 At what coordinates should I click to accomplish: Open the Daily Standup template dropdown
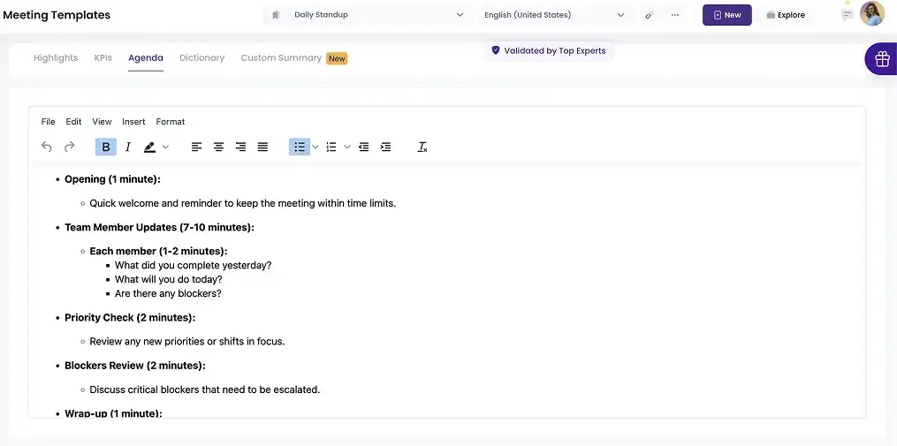368,15
